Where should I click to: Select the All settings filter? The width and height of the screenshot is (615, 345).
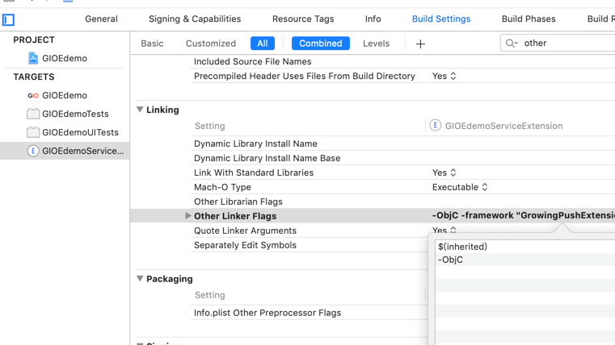263,44
